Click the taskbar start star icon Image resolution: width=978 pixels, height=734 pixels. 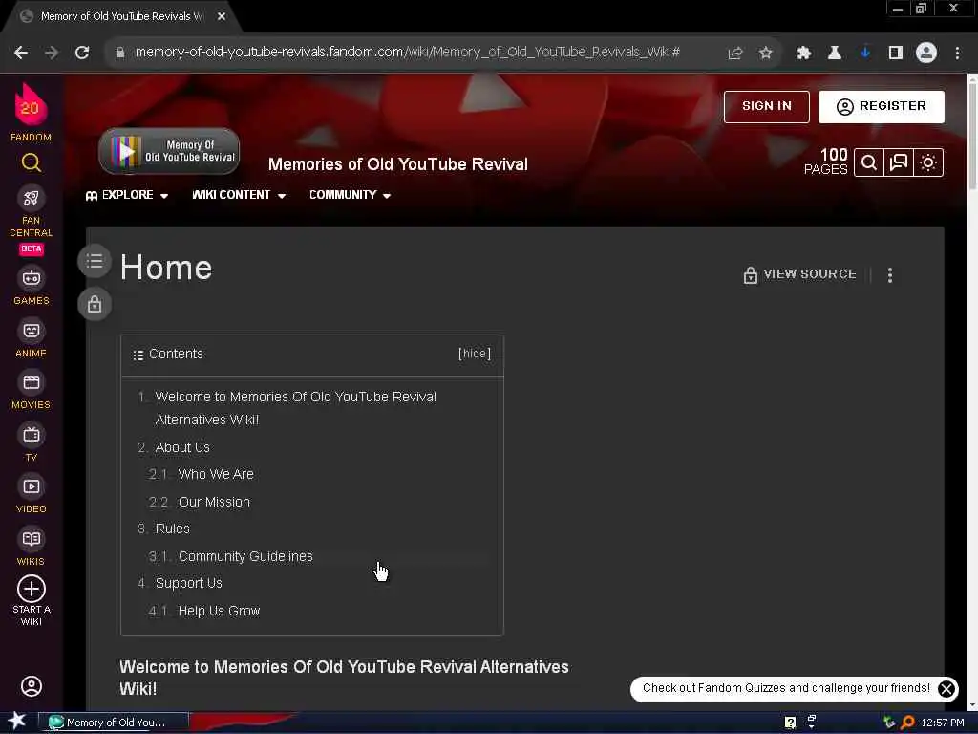[x=17, y=722]
